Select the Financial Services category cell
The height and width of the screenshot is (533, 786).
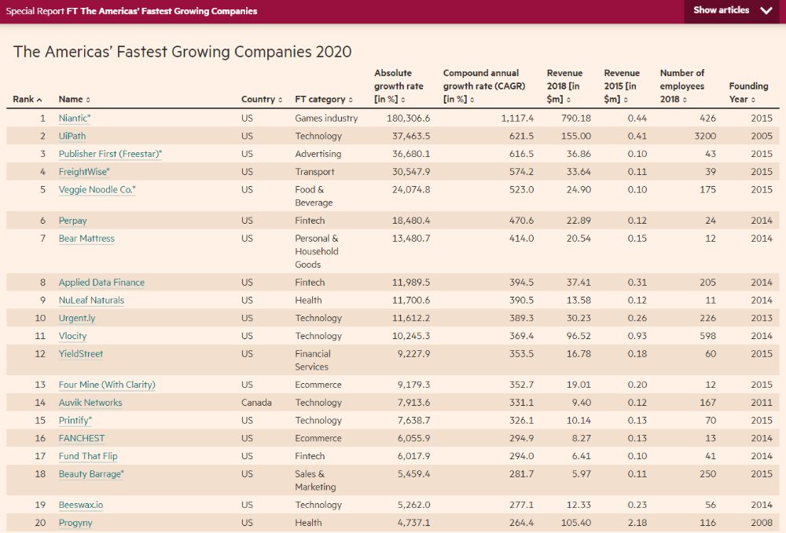pyautogui.click(x=313, y=360)
